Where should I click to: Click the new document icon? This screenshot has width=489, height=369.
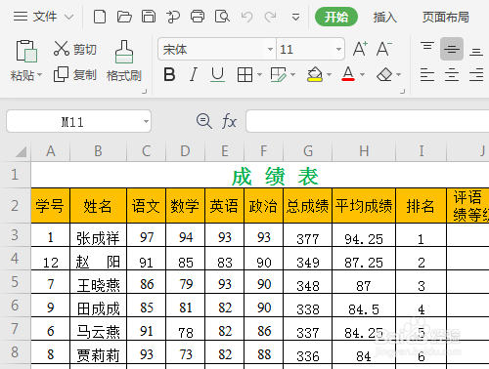click(x=100, y=17)
